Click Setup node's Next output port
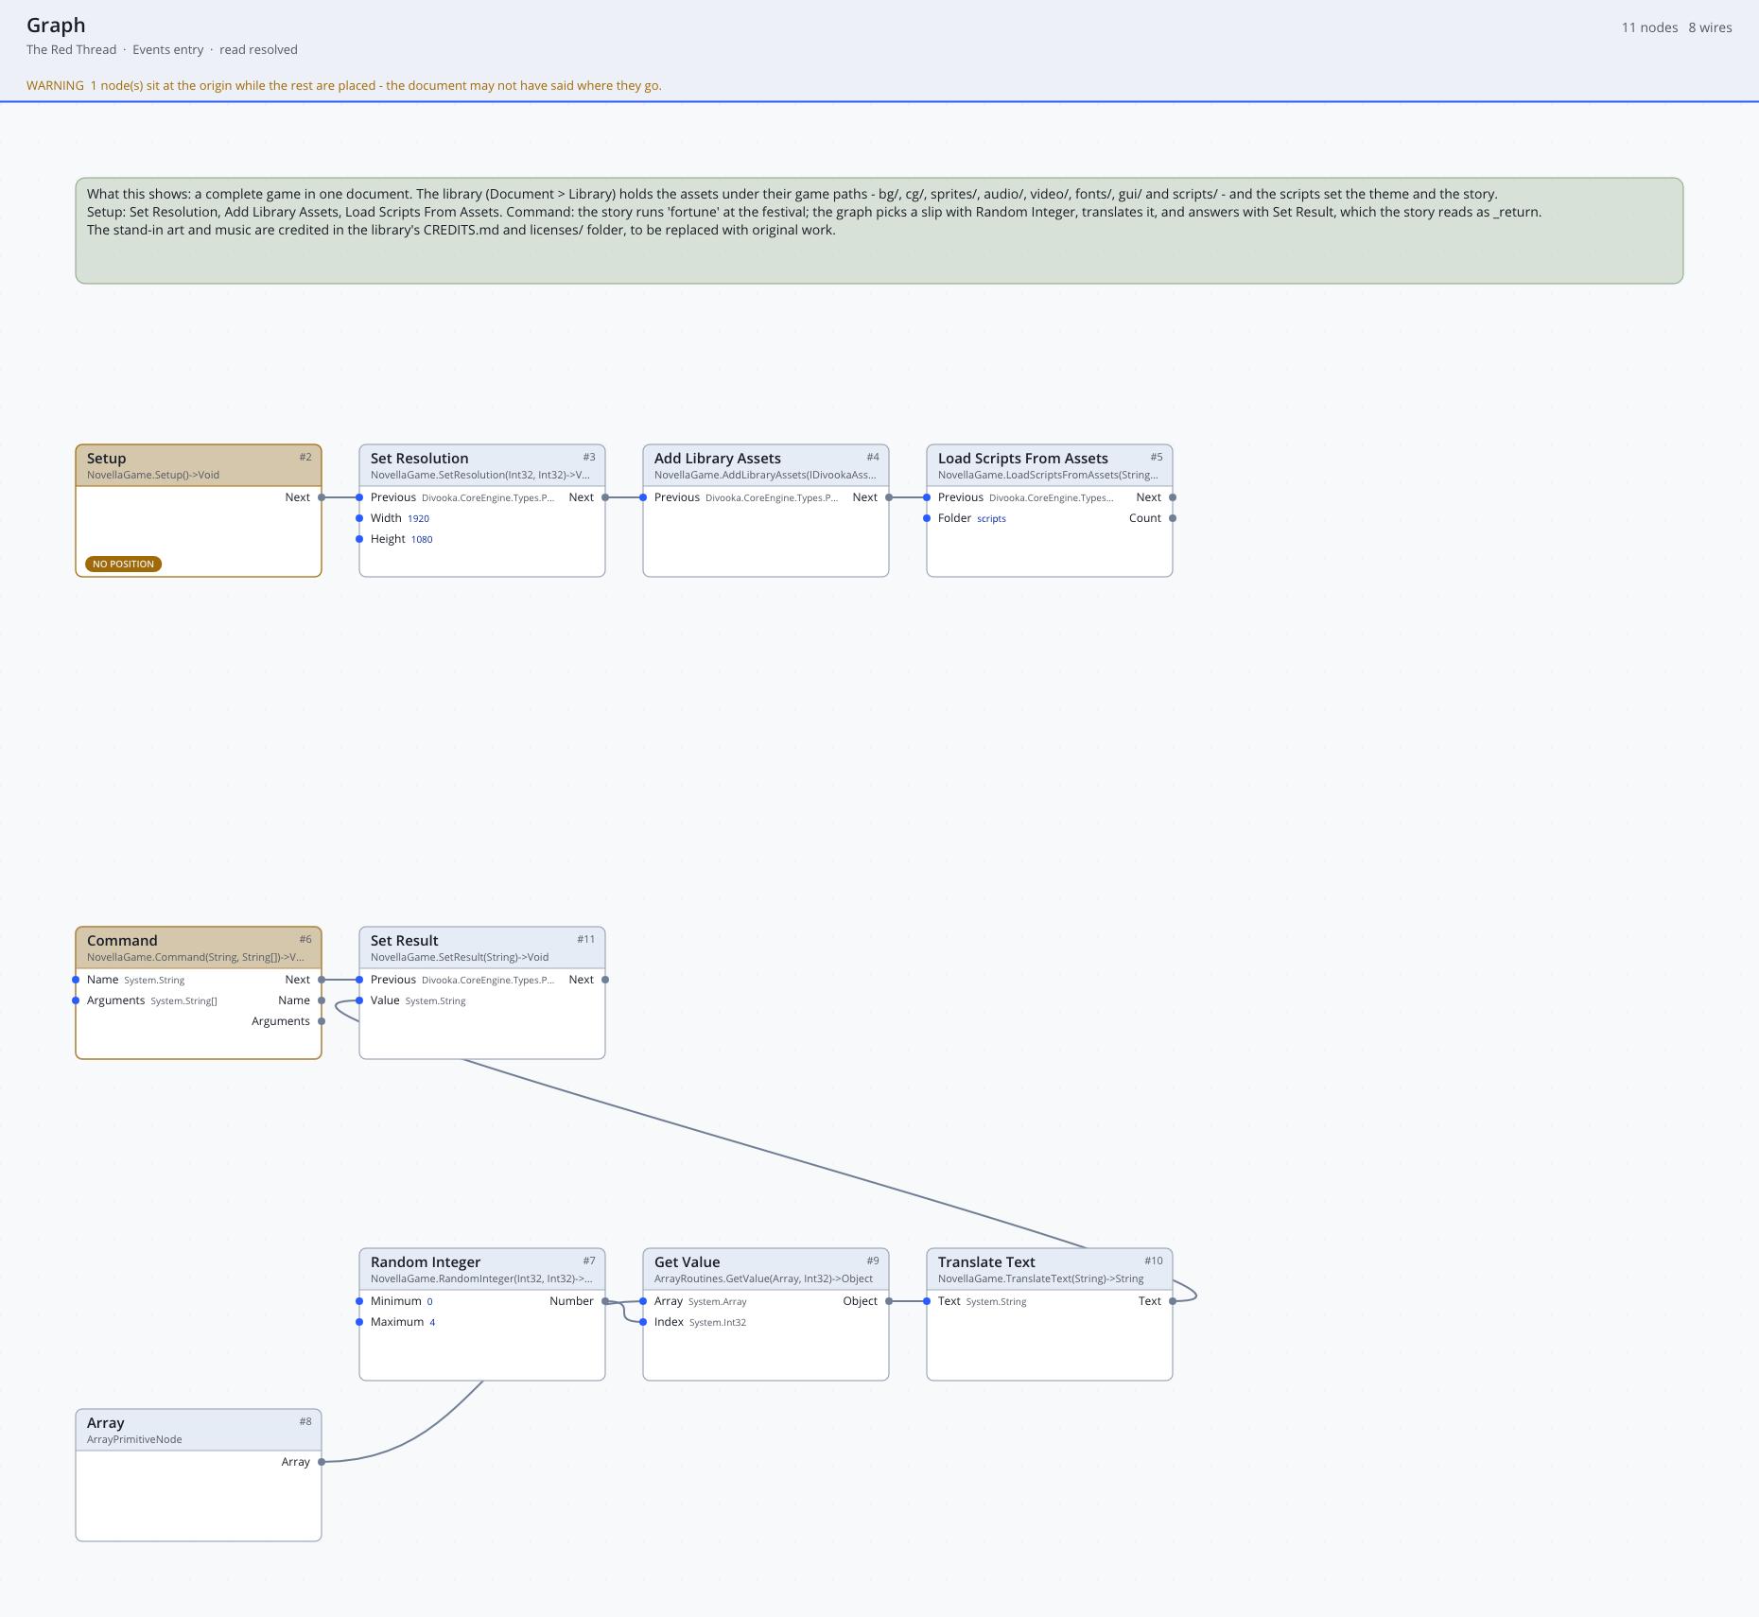Viewport: 1759px width, 1617px height. coord(322,497)
